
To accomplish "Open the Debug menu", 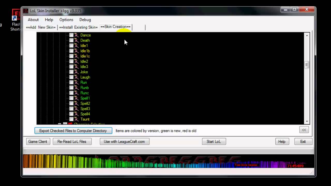I will [85, 20].
